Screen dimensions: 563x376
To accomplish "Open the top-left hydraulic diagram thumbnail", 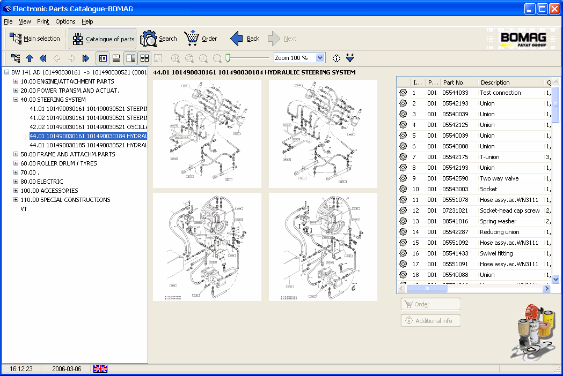I will pos(207,134).
